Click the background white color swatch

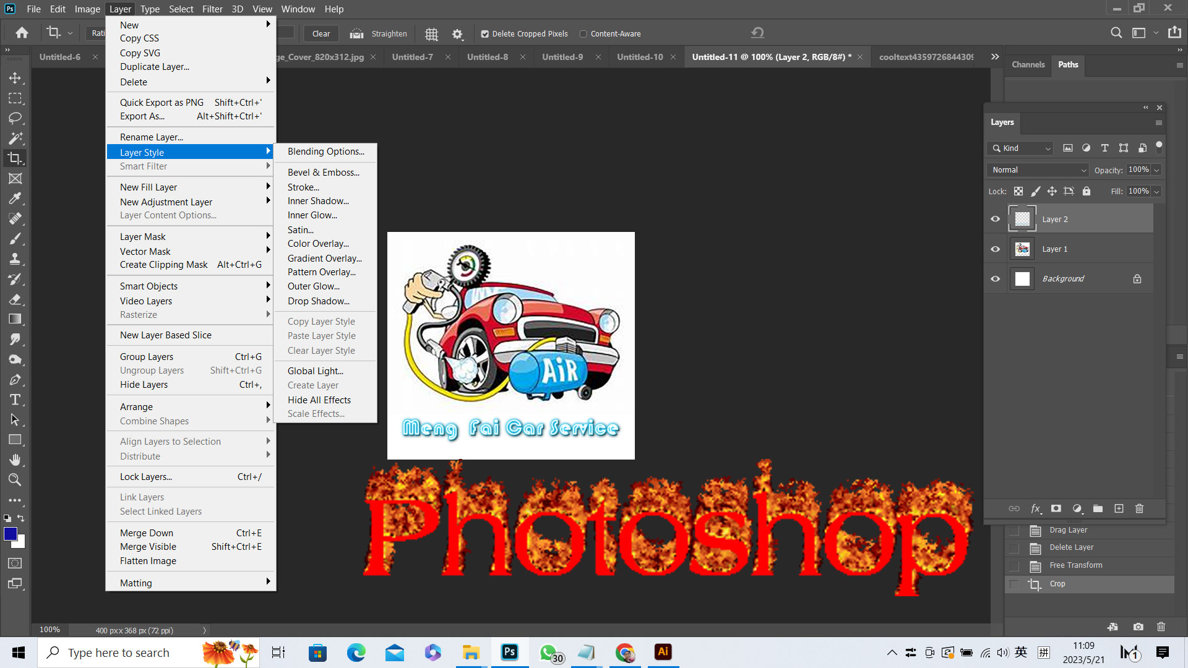(x=21, y=543)
